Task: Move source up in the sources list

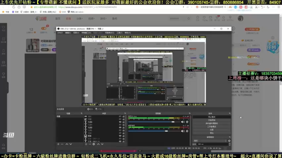Action: 98,144
